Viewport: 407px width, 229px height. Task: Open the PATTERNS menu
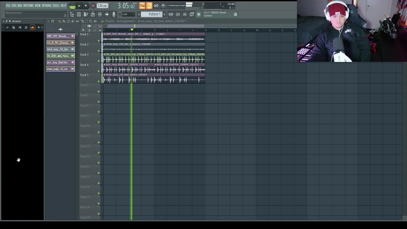[28, 6]
